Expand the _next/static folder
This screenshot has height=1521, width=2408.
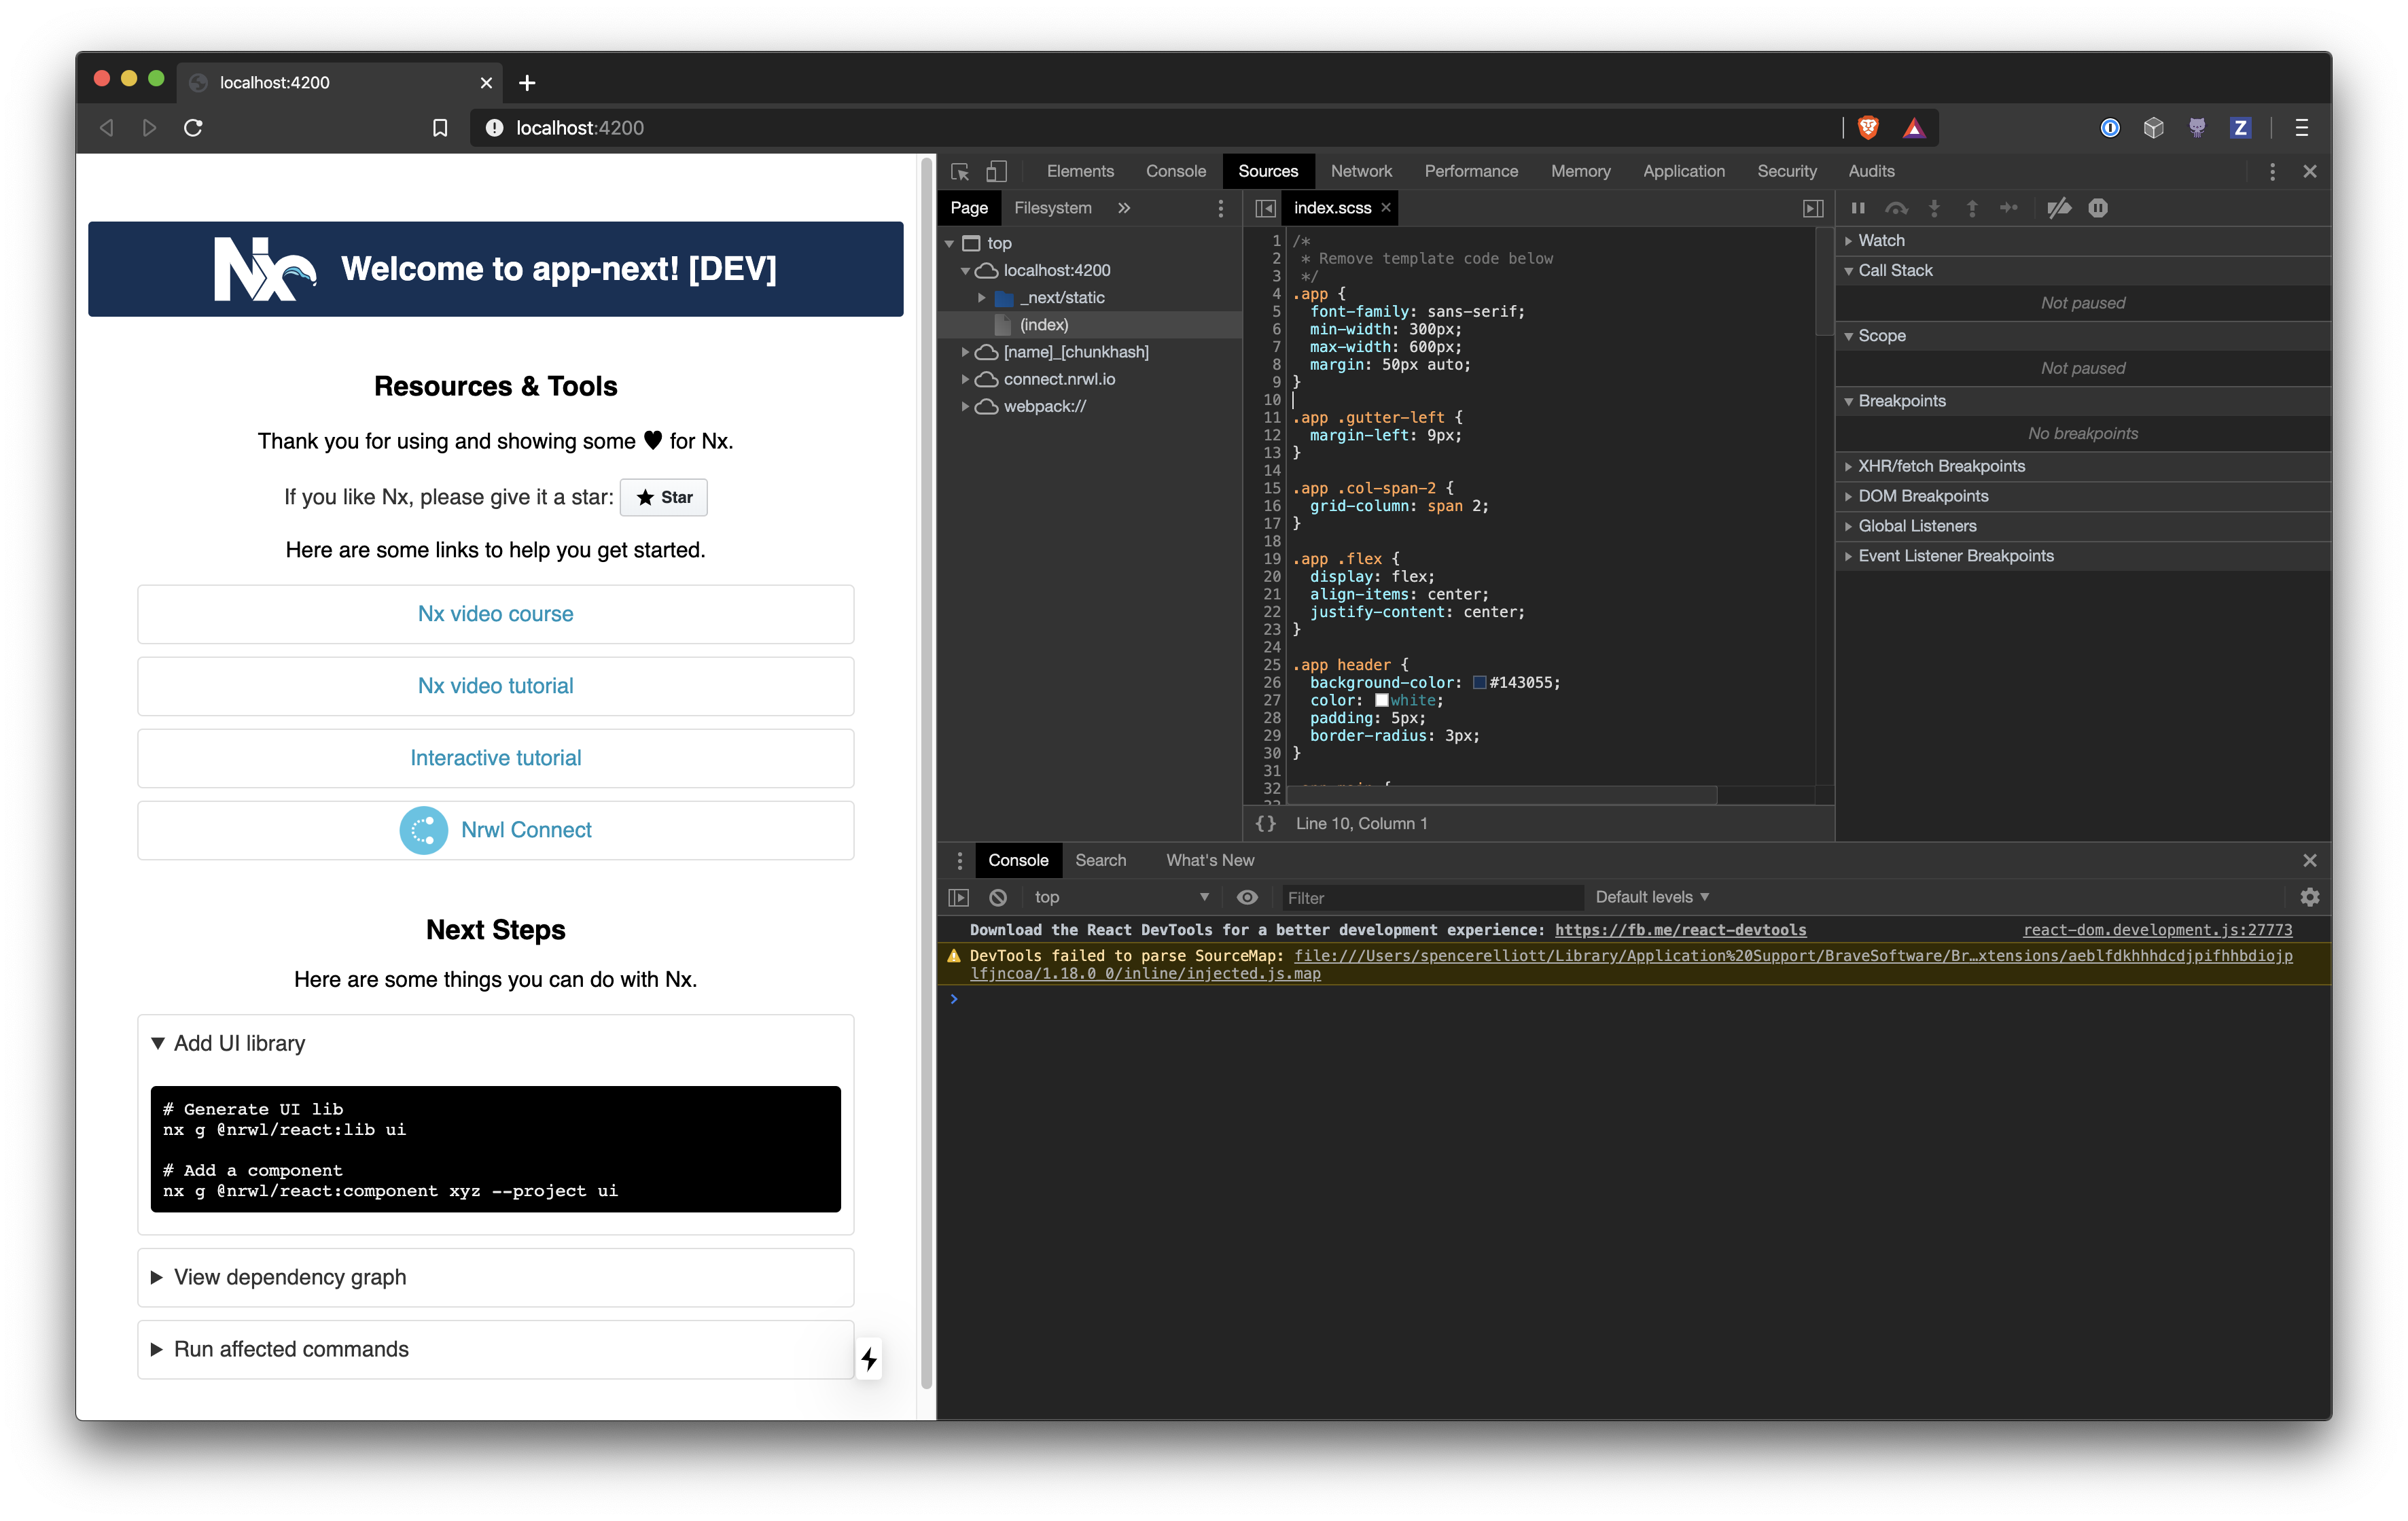click(x=982, y=297)
